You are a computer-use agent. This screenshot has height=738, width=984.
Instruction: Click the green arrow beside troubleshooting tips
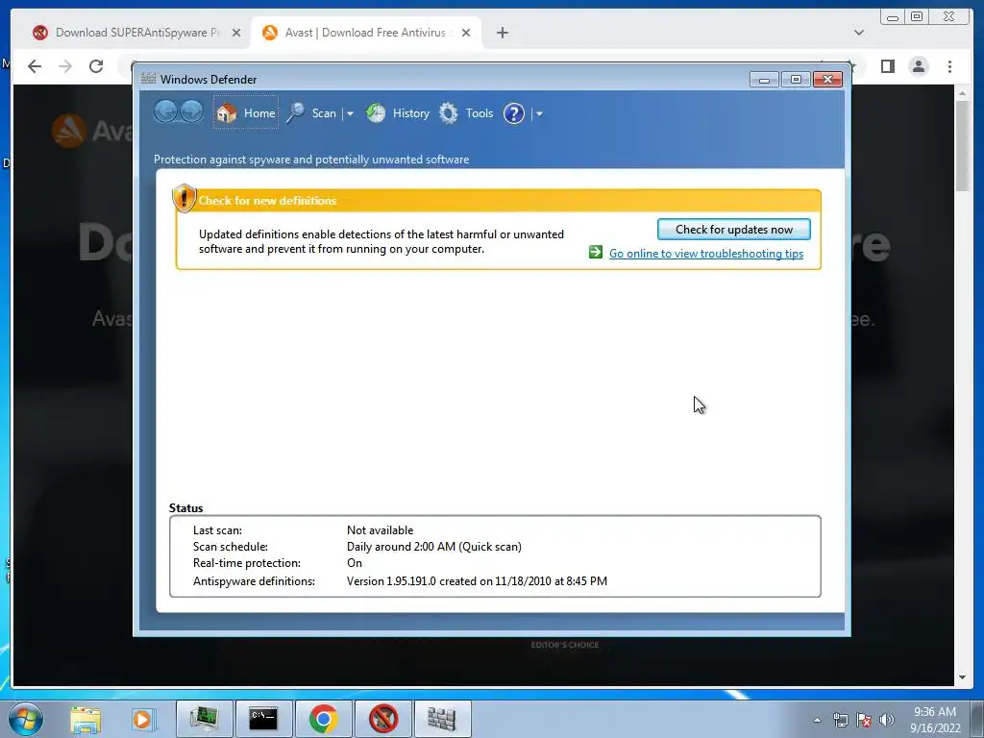pos(596,253)
